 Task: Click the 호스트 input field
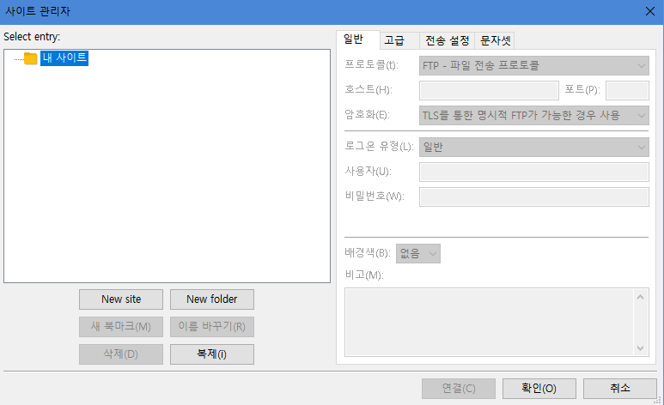point(489,90)
